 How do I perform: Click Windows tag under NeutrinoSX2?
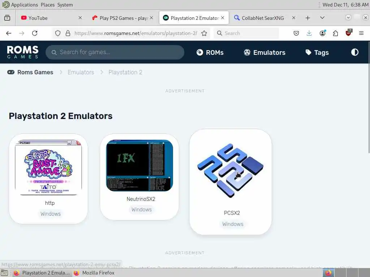tap(142, 210)
